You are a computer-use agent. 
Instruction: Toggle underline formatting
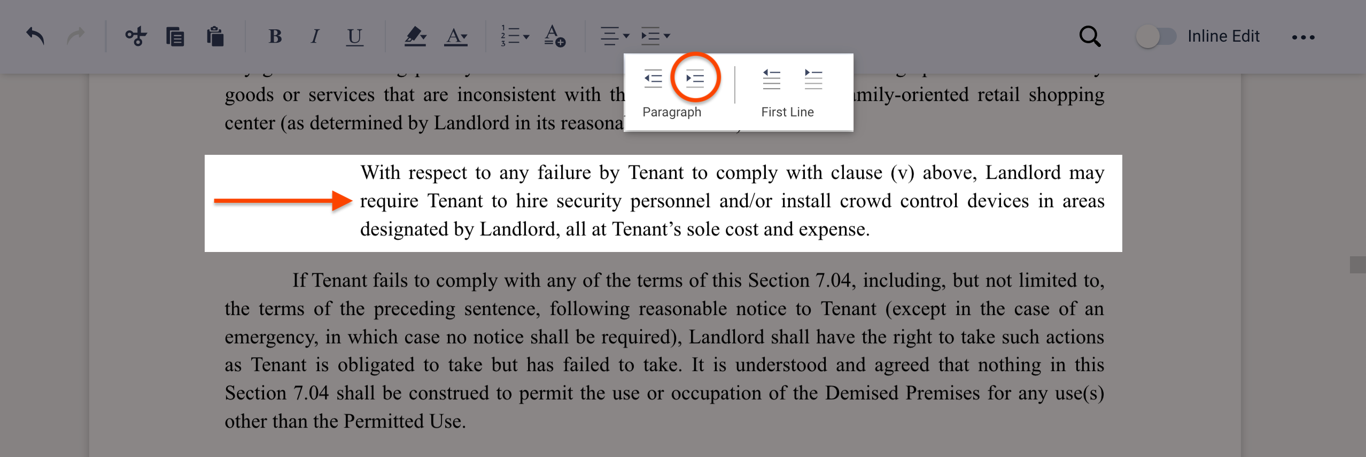(x=354, y=36)
